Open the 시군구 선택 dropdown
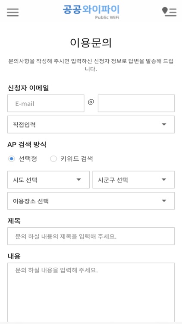This screenshot has width=182, height=324. click(134, 180)
